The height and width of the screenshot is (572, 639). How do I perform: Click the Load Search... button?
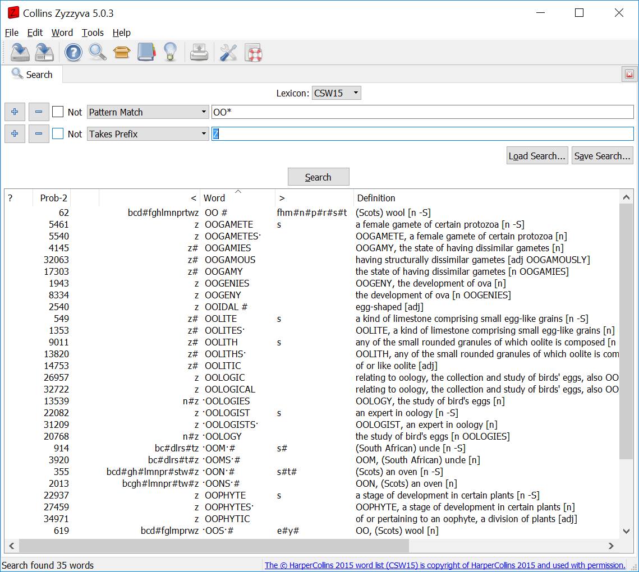point(537,156)
